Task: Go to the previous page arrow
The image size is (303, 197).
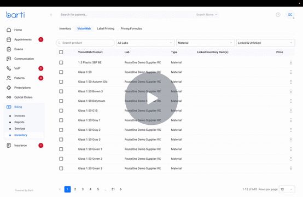Action: (x=60, y=189)
